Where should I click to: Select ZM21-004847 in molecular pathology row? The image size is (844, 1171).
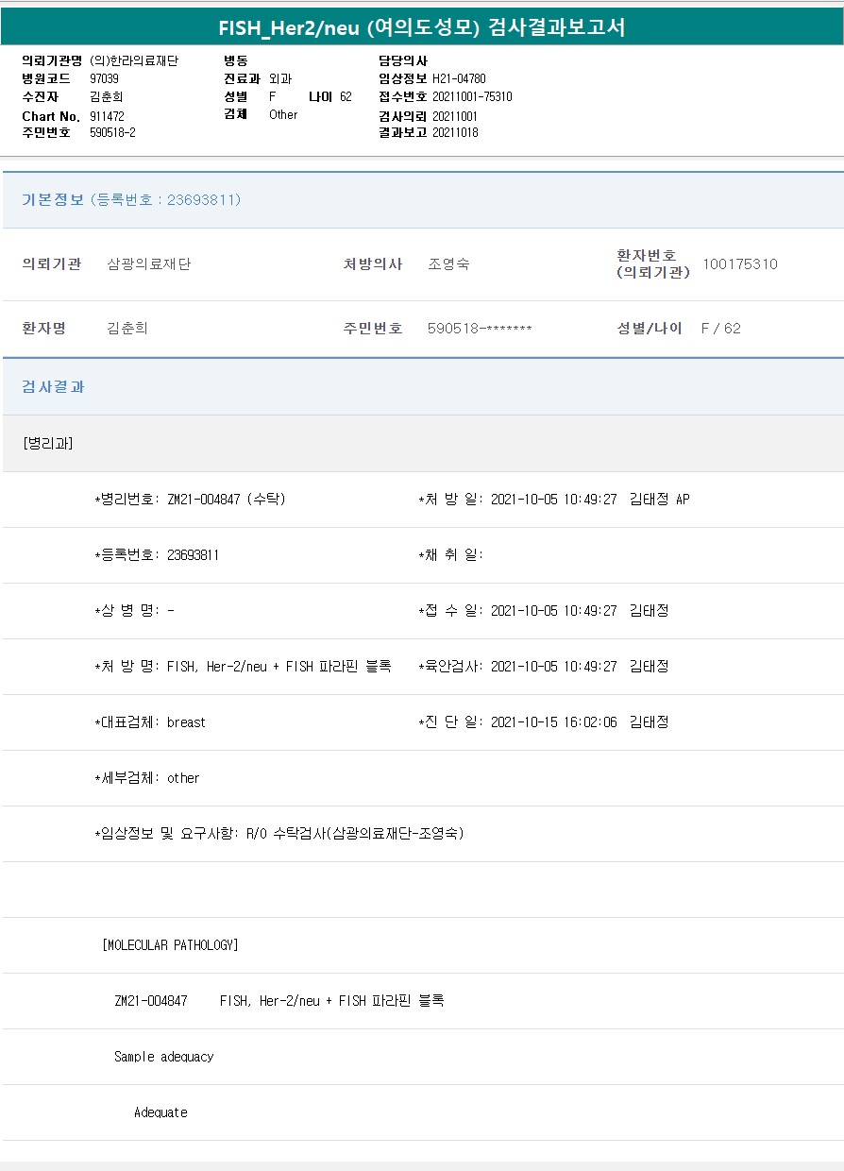[x=150, y=1001]
